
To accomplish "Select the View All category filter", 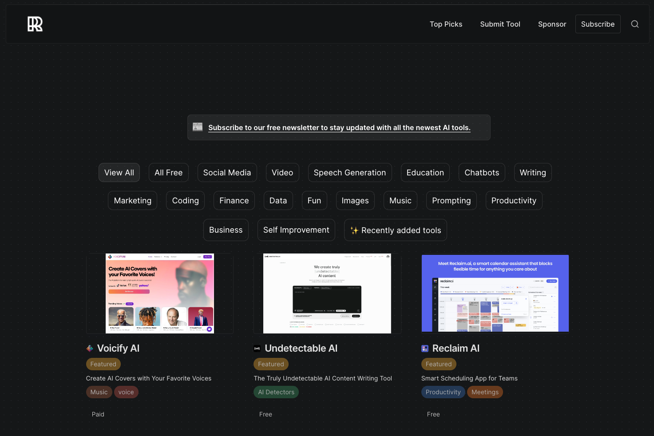I will point(119,173).
